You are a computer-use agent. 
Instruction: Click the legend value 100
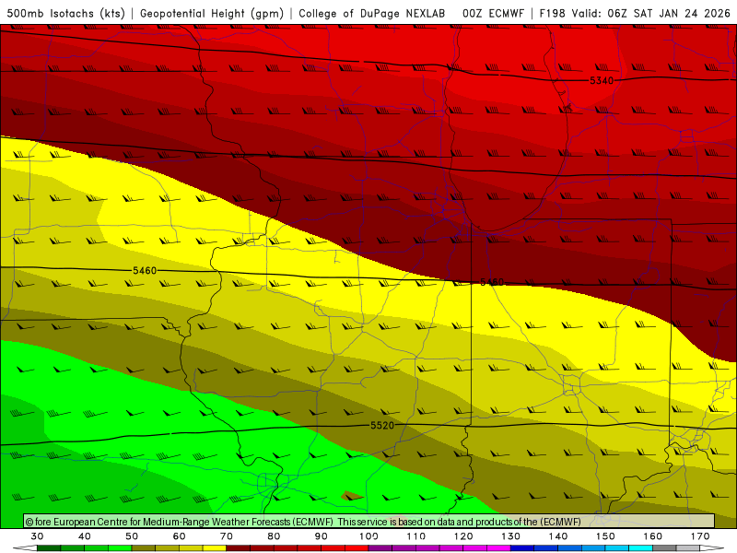[369, 536]
